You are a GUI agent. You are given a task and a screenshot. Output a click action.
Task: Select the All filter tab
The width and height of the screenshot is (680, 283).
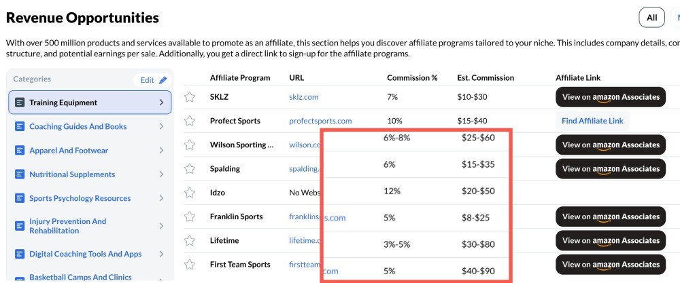[651, 18]
